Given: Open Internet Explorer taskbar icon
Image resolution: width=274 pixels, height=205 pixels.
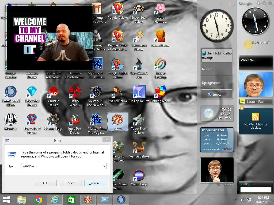Looking at the screenshot, I should (x=55, y=200).
